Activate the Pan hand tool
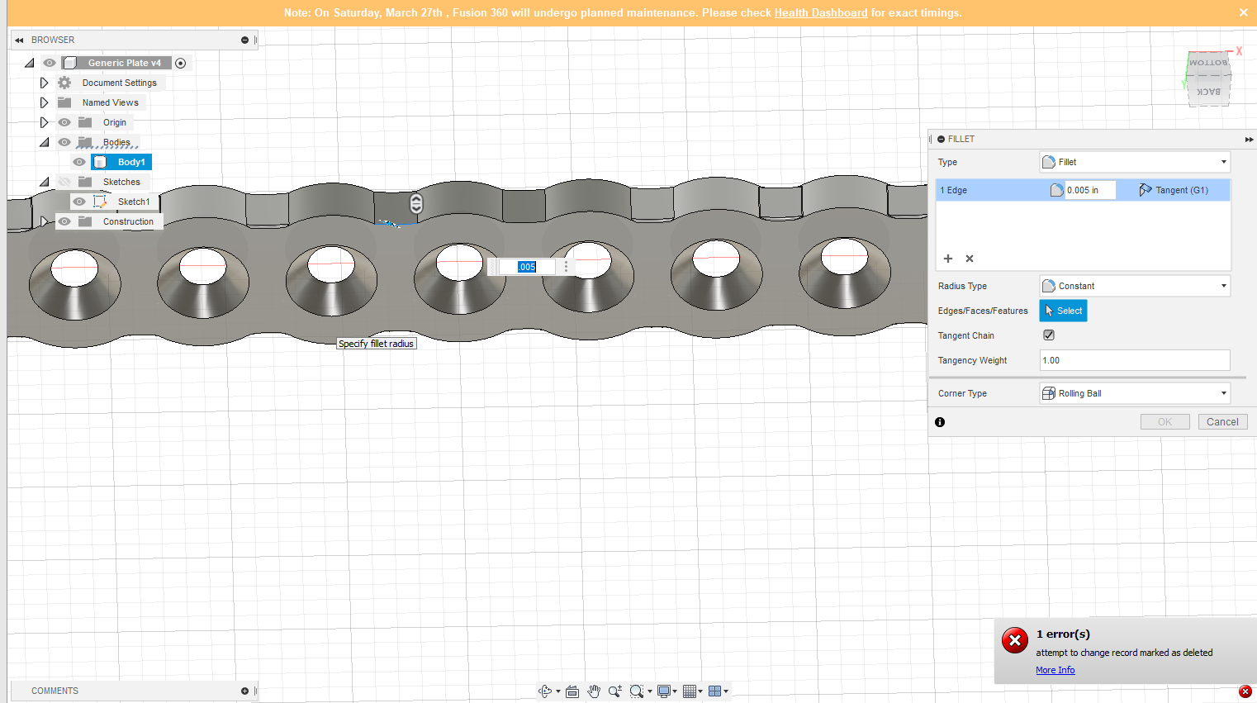Image resolution: width=1257 pixels, height=703 pixels. pos(594,691)
